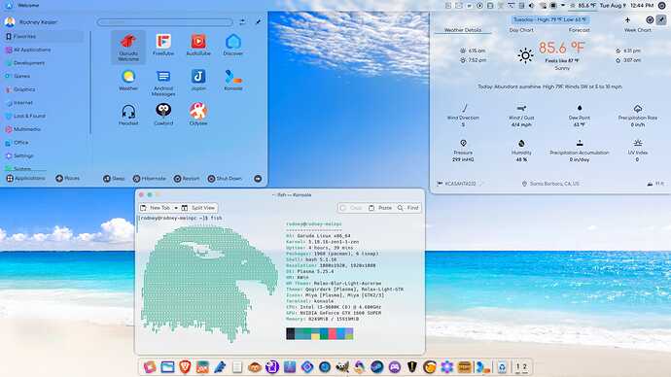Click the weather station ID label
This screenshot has width=671, height=377.
click(460, 184)
